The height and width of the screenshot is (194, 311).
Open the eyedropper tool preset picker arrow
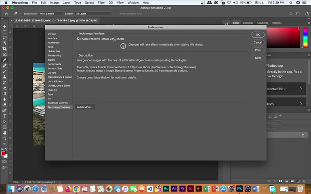pos(20,14)
